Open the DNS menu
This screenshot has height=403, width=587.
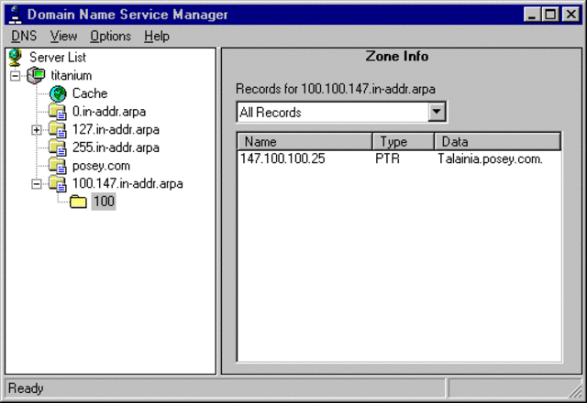(x=24, y=37)
